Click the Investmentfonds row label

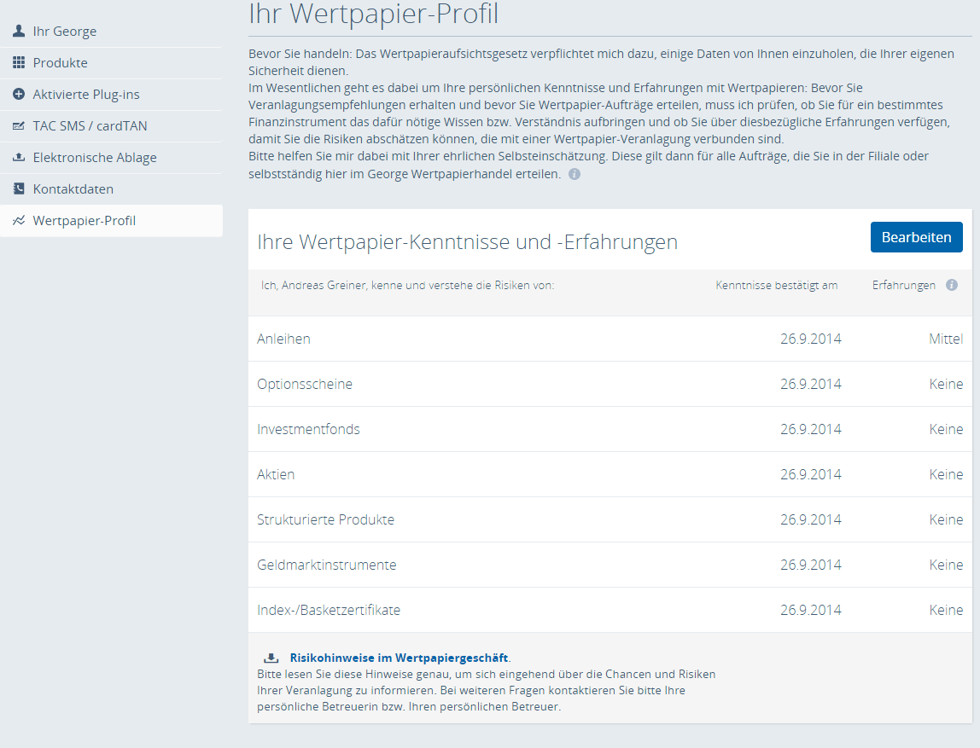308,430
